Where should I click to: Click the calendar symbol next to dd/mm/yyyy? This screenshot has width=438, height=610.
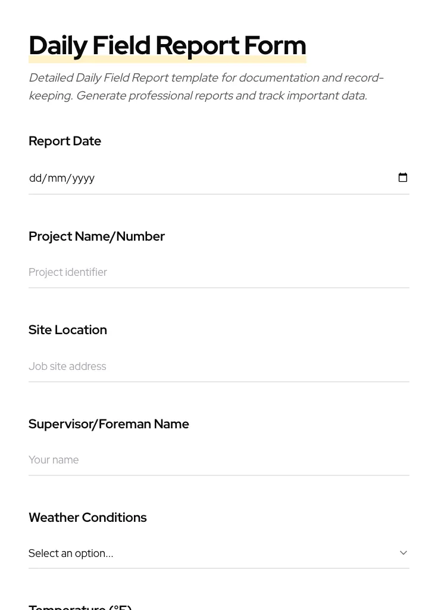coord(403,177)
